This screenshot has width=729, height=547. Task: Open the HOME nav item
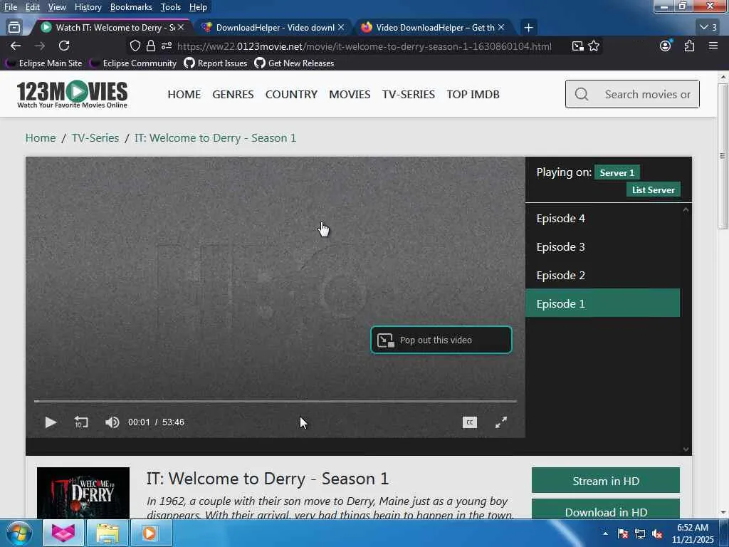[184, 95]
